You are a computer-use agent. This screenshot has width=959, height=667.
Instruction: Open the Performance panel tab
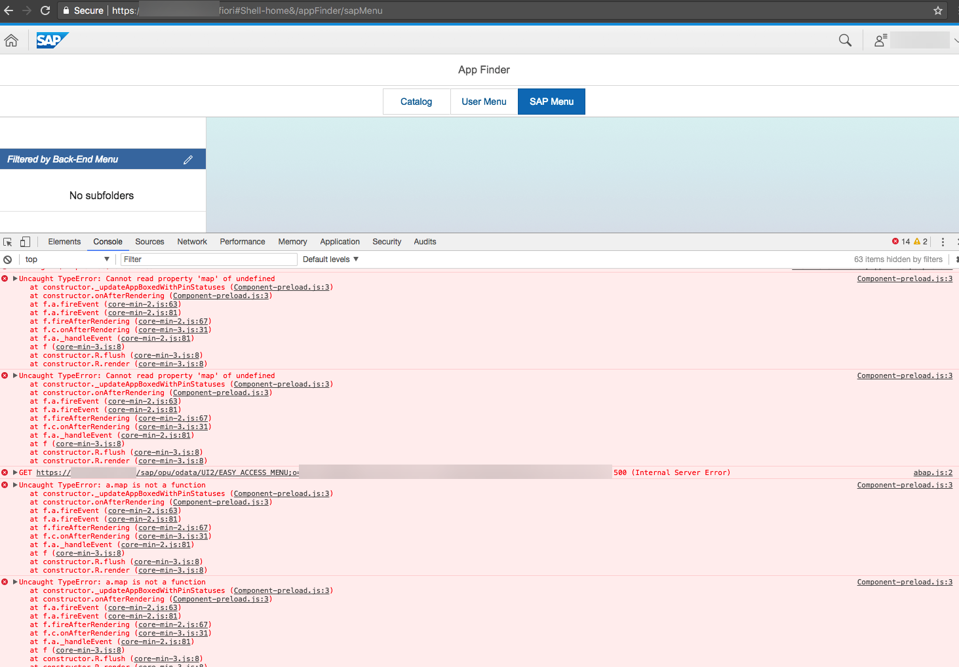tap(243, 242)
